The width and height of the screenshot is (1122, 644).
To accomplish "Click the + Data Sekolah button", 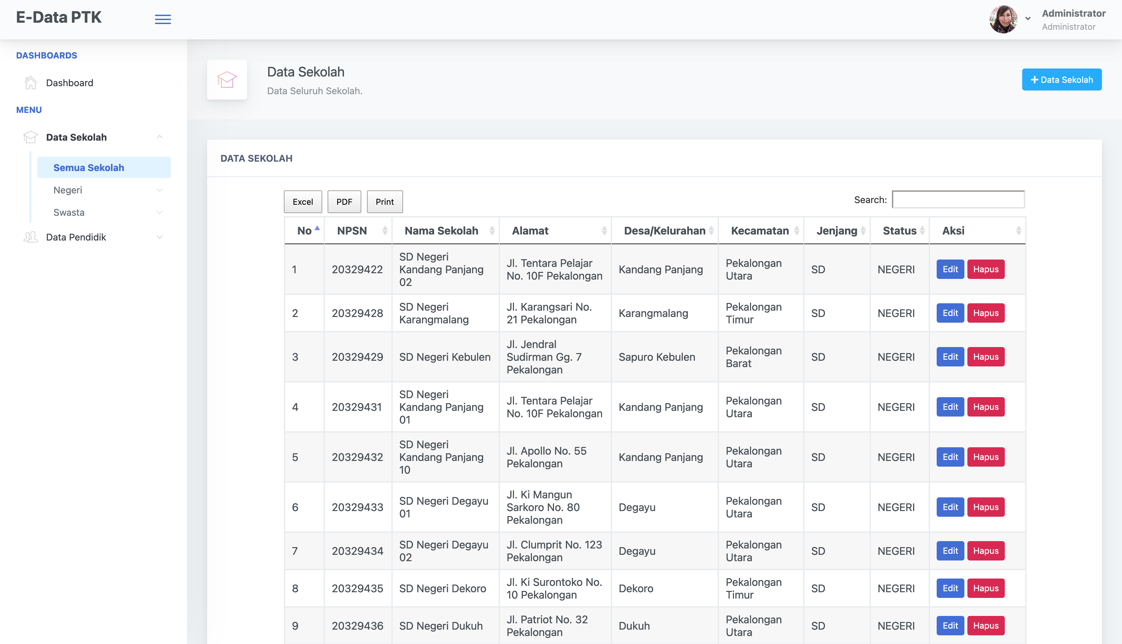I will click(x=1062, y=79).
